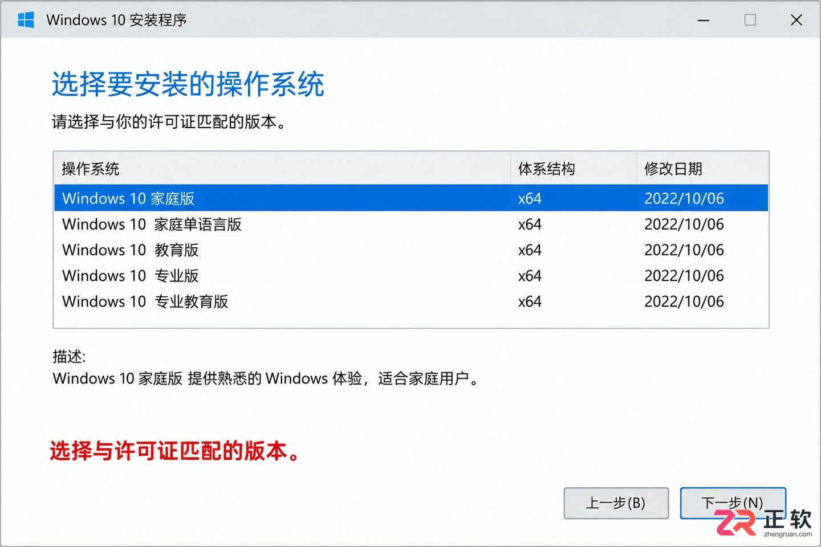Viewport: 821px width, 547px height.
Task: Click the 修改日期 column header
Action: 702,169
